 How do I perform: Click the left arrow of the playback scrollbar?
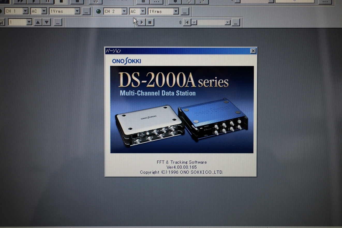pos(194,23)
